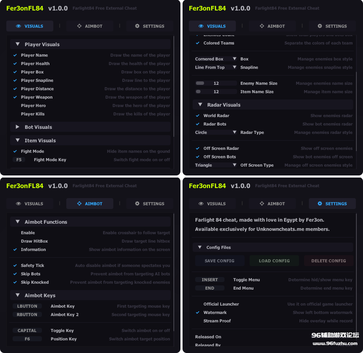Click the LBUTTON Aimbot Key bind
The height and width of the screenshot is (353, 363).
(27, 306)
